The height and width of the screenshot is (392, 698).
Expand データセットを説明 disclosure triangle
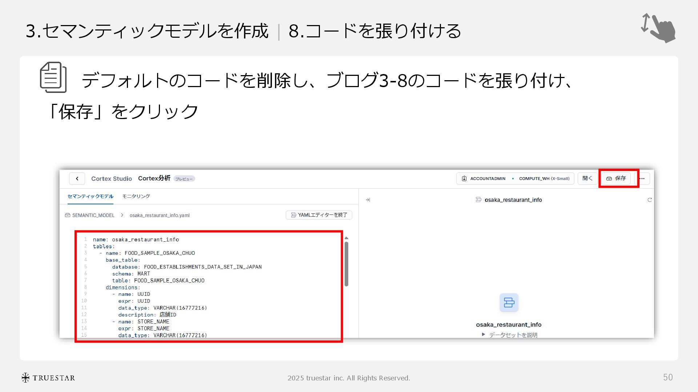484,334
